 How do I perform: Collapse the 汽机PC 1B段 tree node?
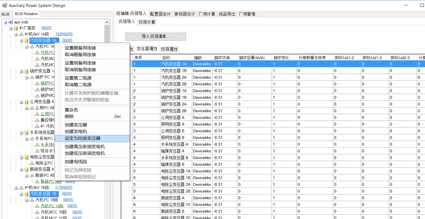(26, 200)
